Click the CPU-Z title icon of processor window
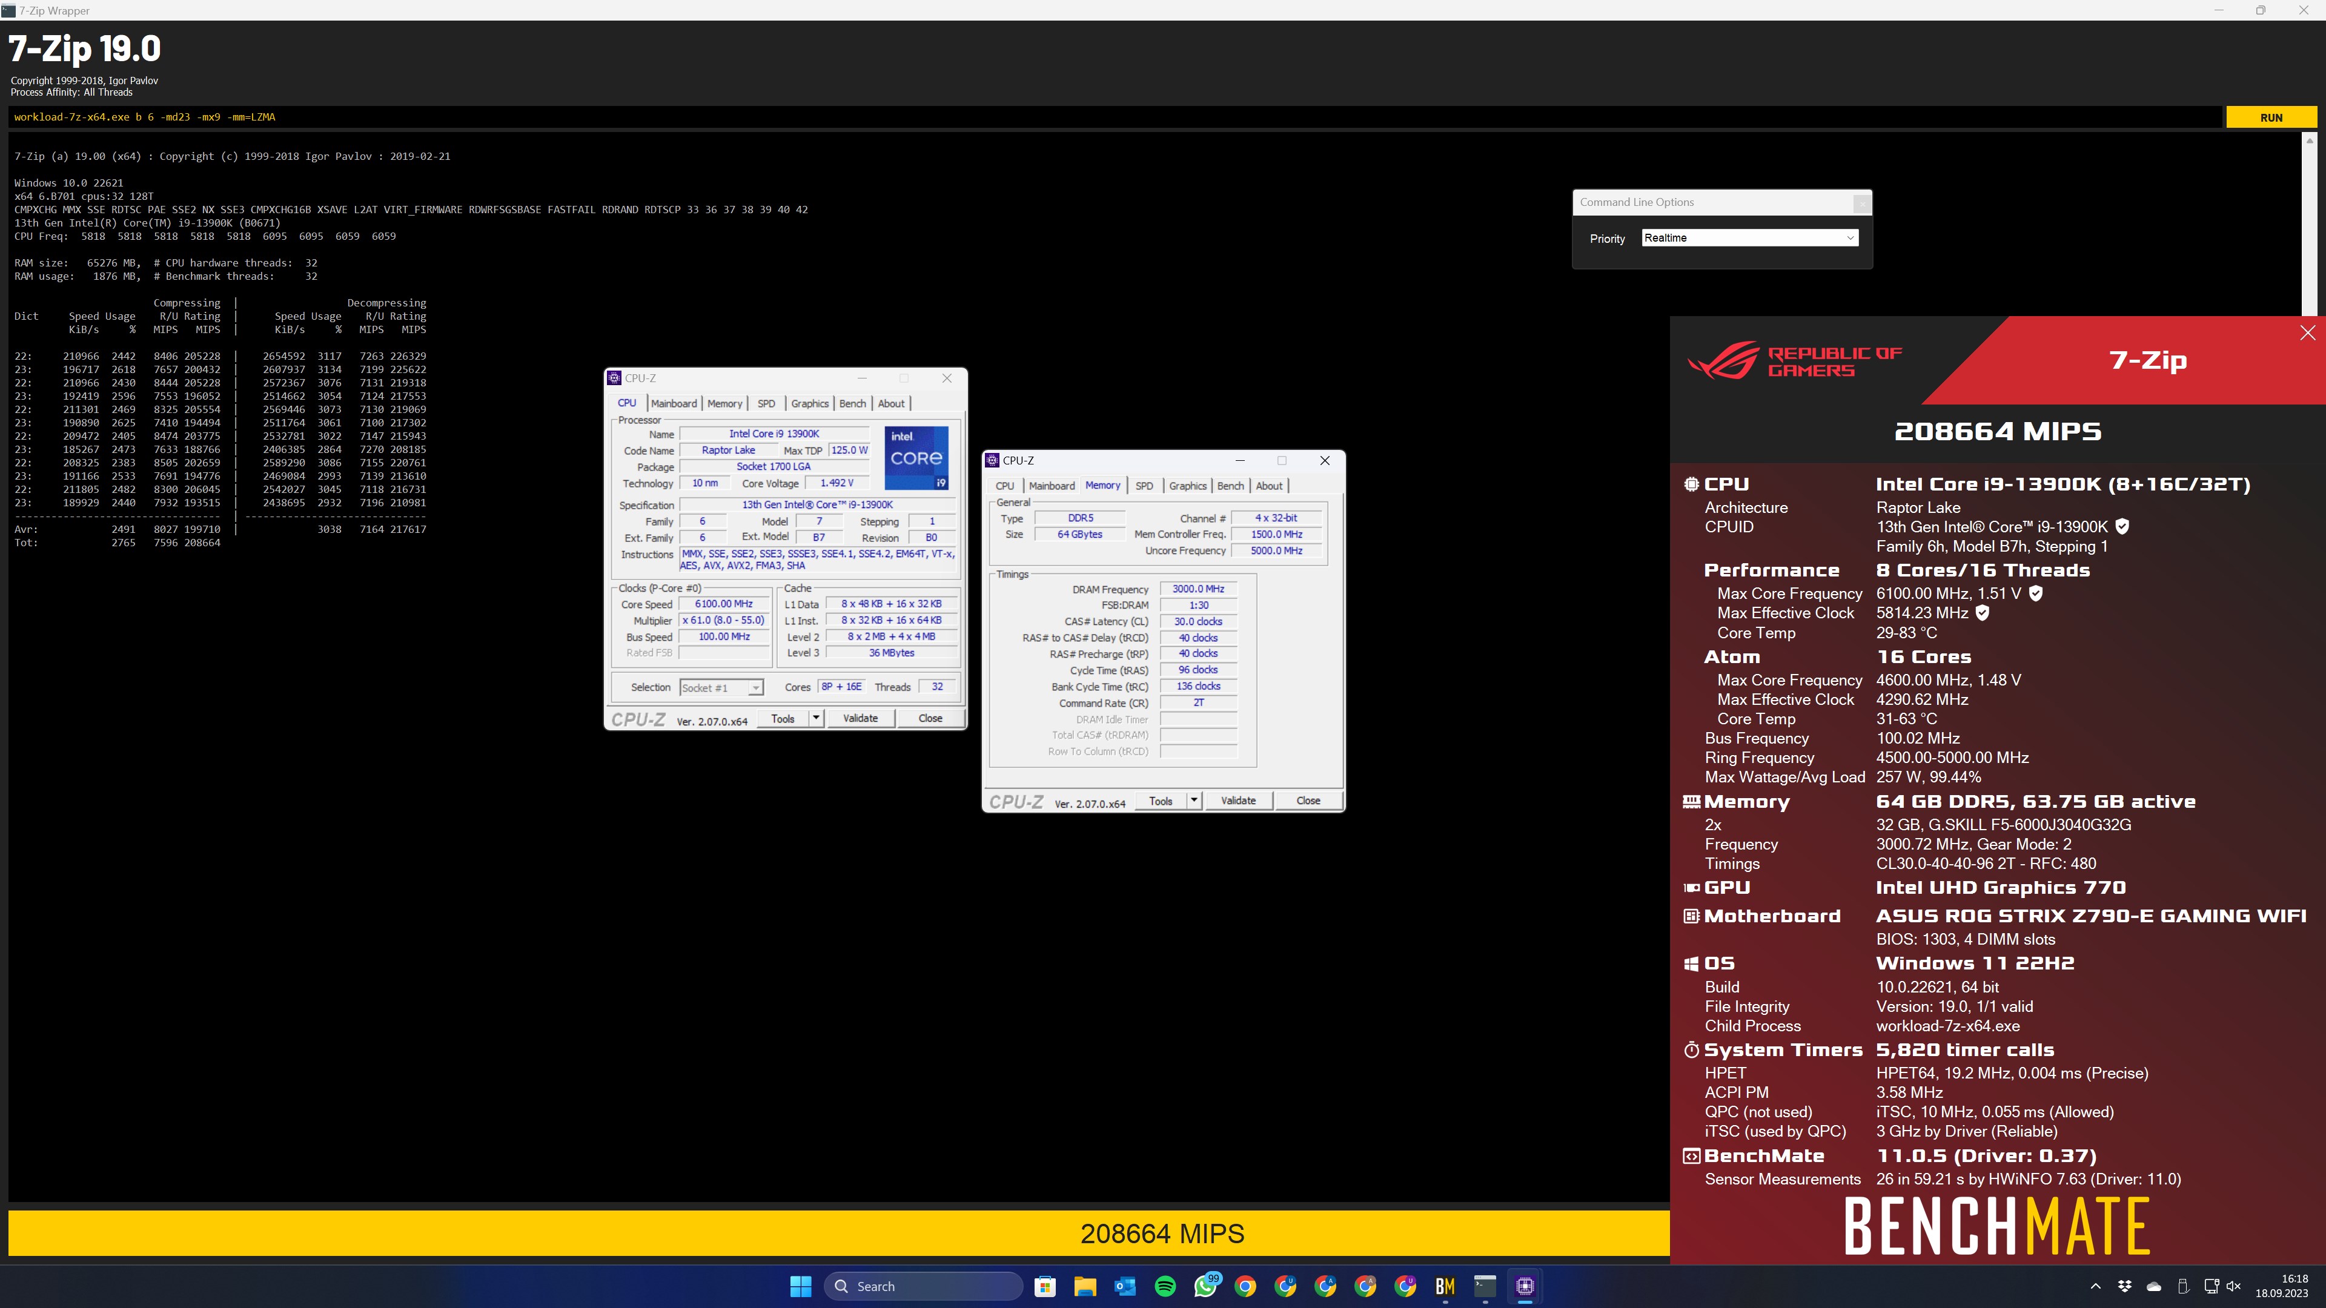Image resolution: width=2326 pixels, height=1308 pixels. click(614, 378)
